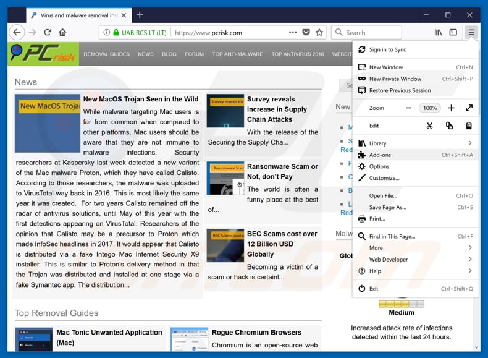Open Mac Tonic Unwanted Application guide
488x358 pixels.
pyautogui.click(x=109, y=338)
